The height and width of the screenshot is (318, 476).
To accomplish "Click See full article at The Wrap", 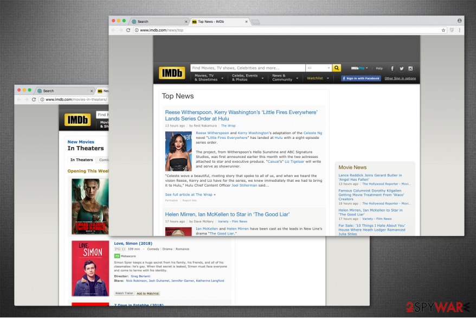I will (x=190, y=194).
